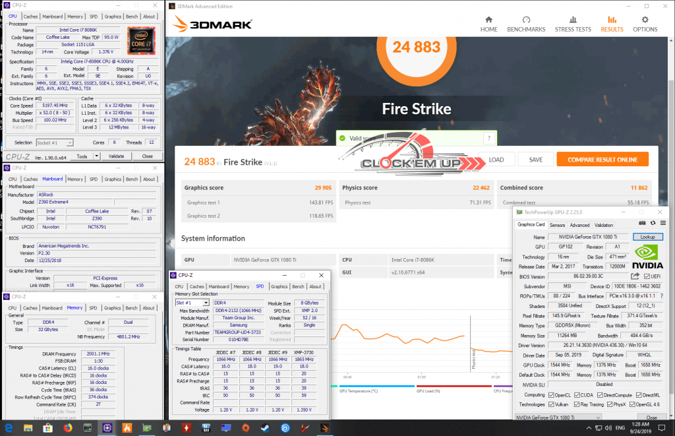Click Compare Result Online button

coord(602,160)
